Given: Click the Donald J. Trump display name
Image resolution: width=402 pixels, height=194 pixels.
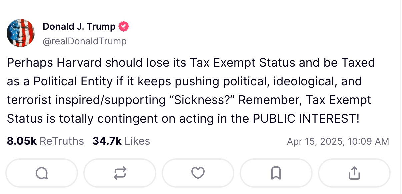Looking at the screenshot, I should (x=79, y=26).
